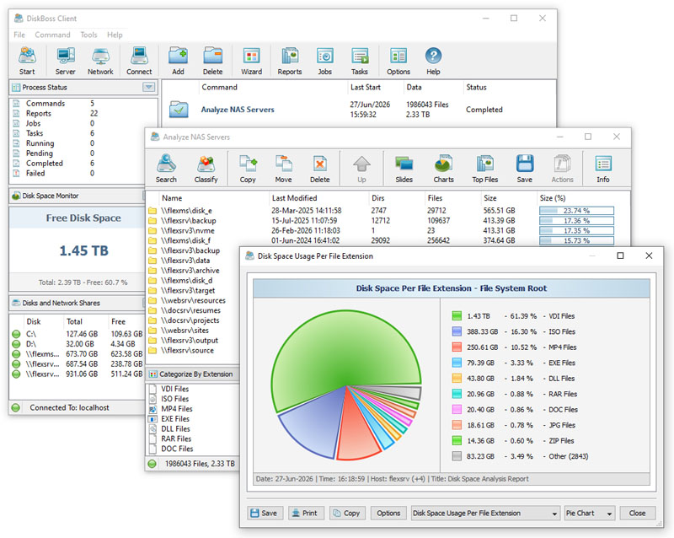Click the Connect toolbar icon
674x538 pixels.
[x=139, y=61]
